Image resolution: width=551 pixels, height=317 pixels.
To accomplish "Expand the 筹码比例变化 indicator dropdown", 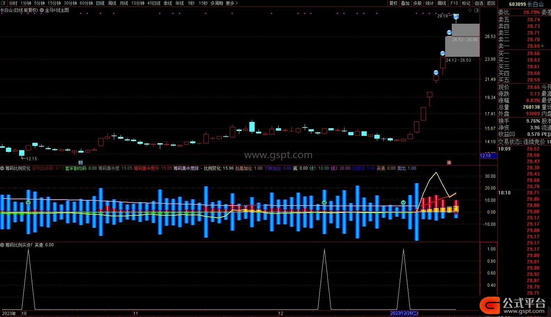I will 2,168.
